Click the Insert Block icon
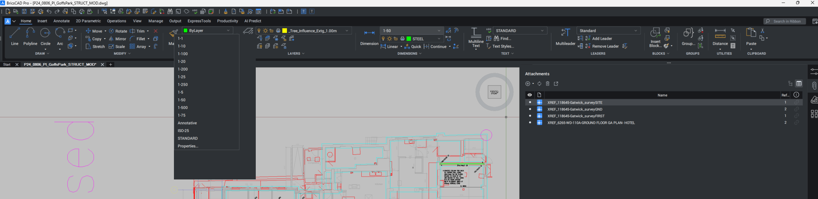 (655, 33)
